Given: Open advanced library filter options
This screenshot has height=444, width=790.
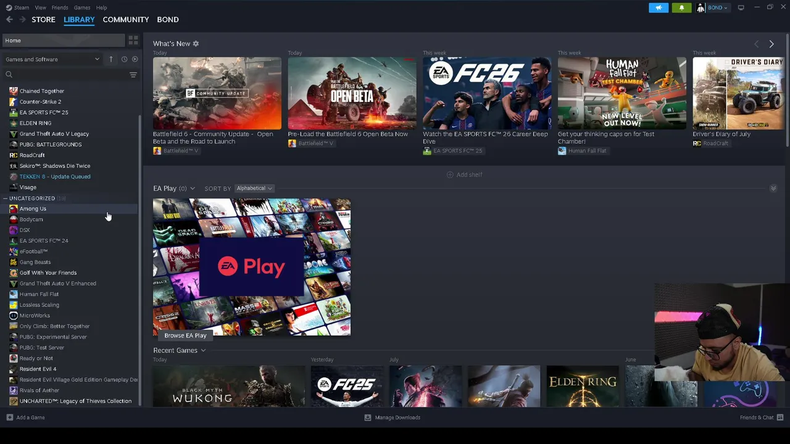Looking at the screenshot, I should click(133, 75).
